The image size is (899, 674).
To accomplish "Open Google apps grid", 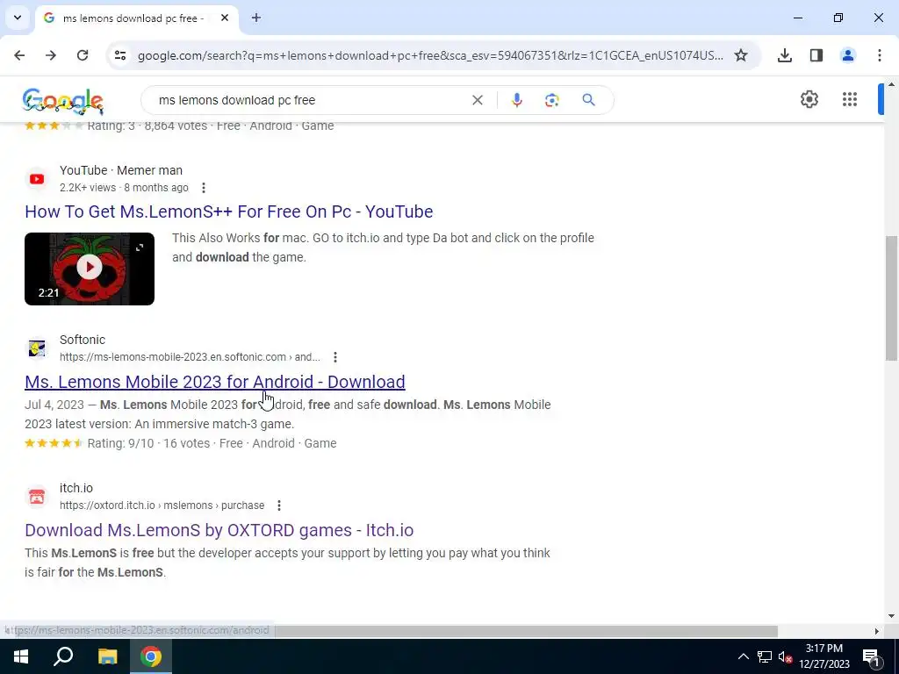I will (x=850, y=99).
